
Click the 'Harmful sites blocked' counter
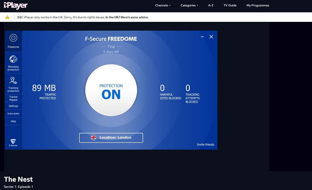[171, 92]
